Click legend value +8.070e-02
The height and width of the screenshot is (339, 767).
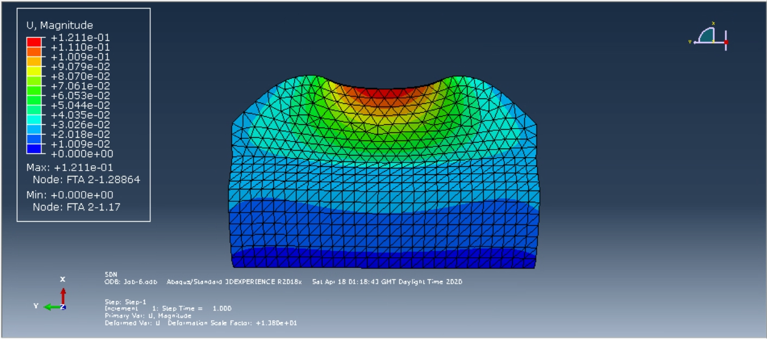[80, 76]
